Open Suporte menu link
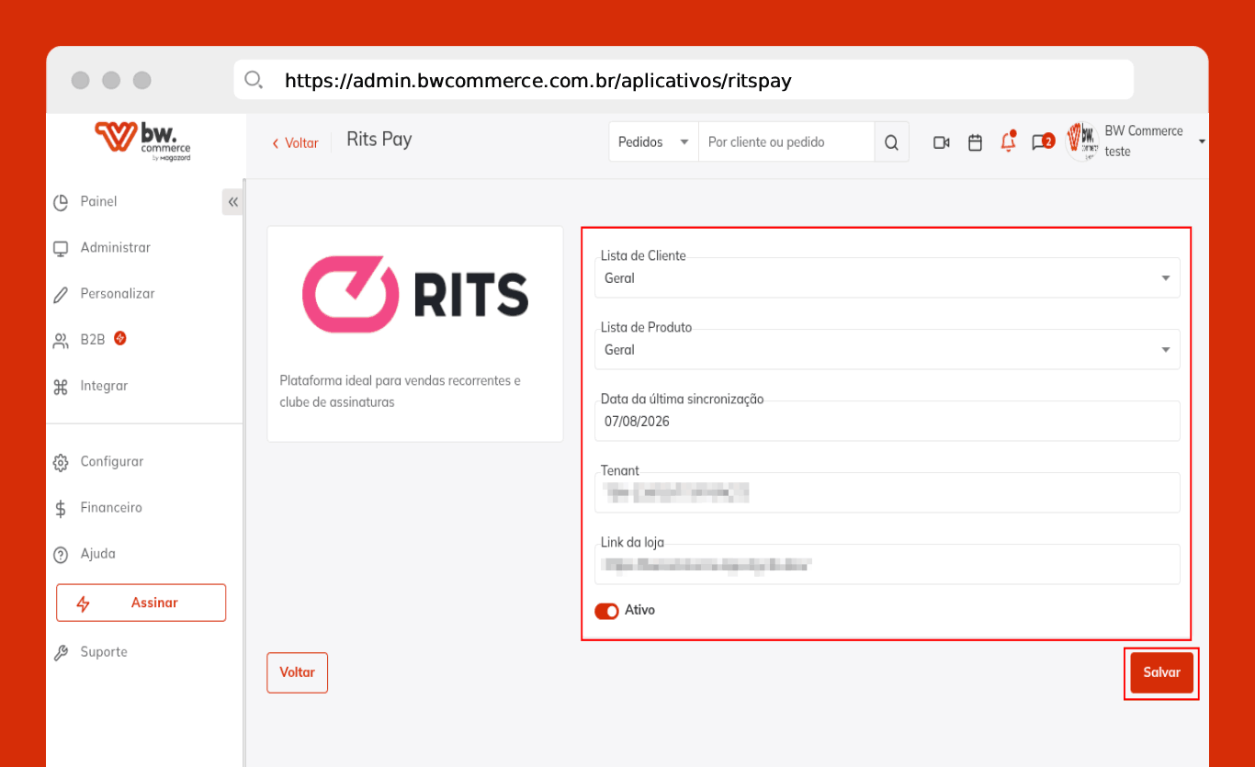 tap(104, 651)
